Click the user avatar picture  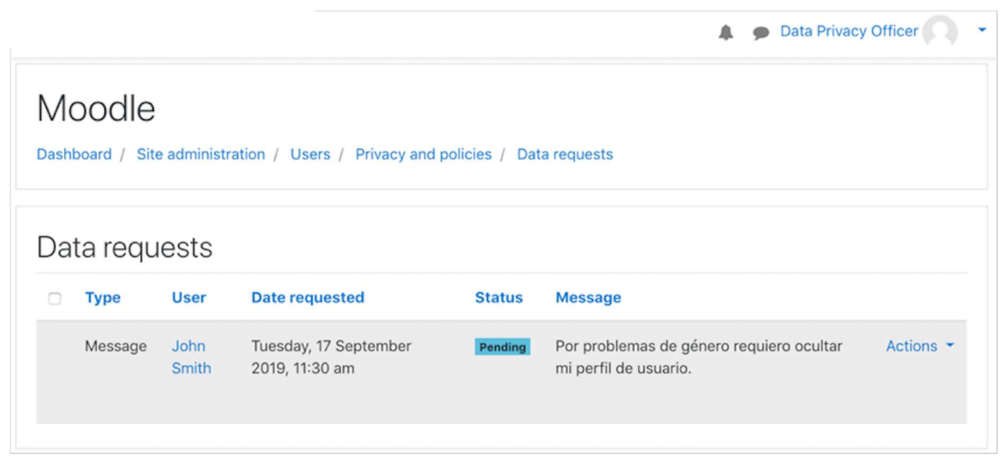click(x=940, y=31)
